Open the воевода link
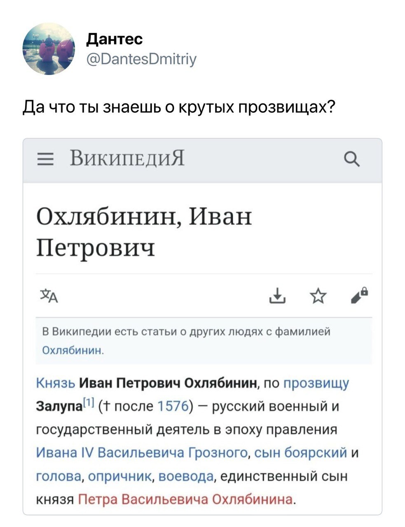Screen dimensions: 405x527 [x=186, y=476]
